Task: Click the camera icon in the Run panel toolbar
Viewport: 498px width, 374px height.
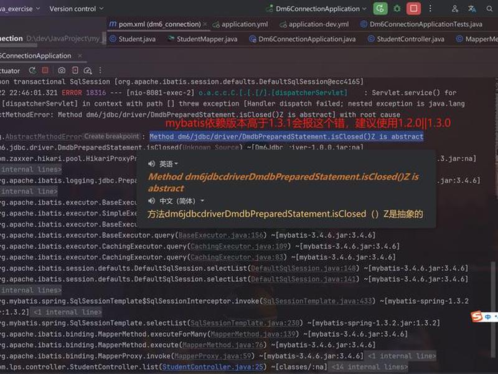Action: point(62,70)
